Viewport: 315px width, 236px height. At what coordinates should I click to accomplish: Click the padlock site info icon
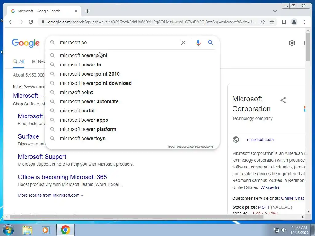point(43,22)
